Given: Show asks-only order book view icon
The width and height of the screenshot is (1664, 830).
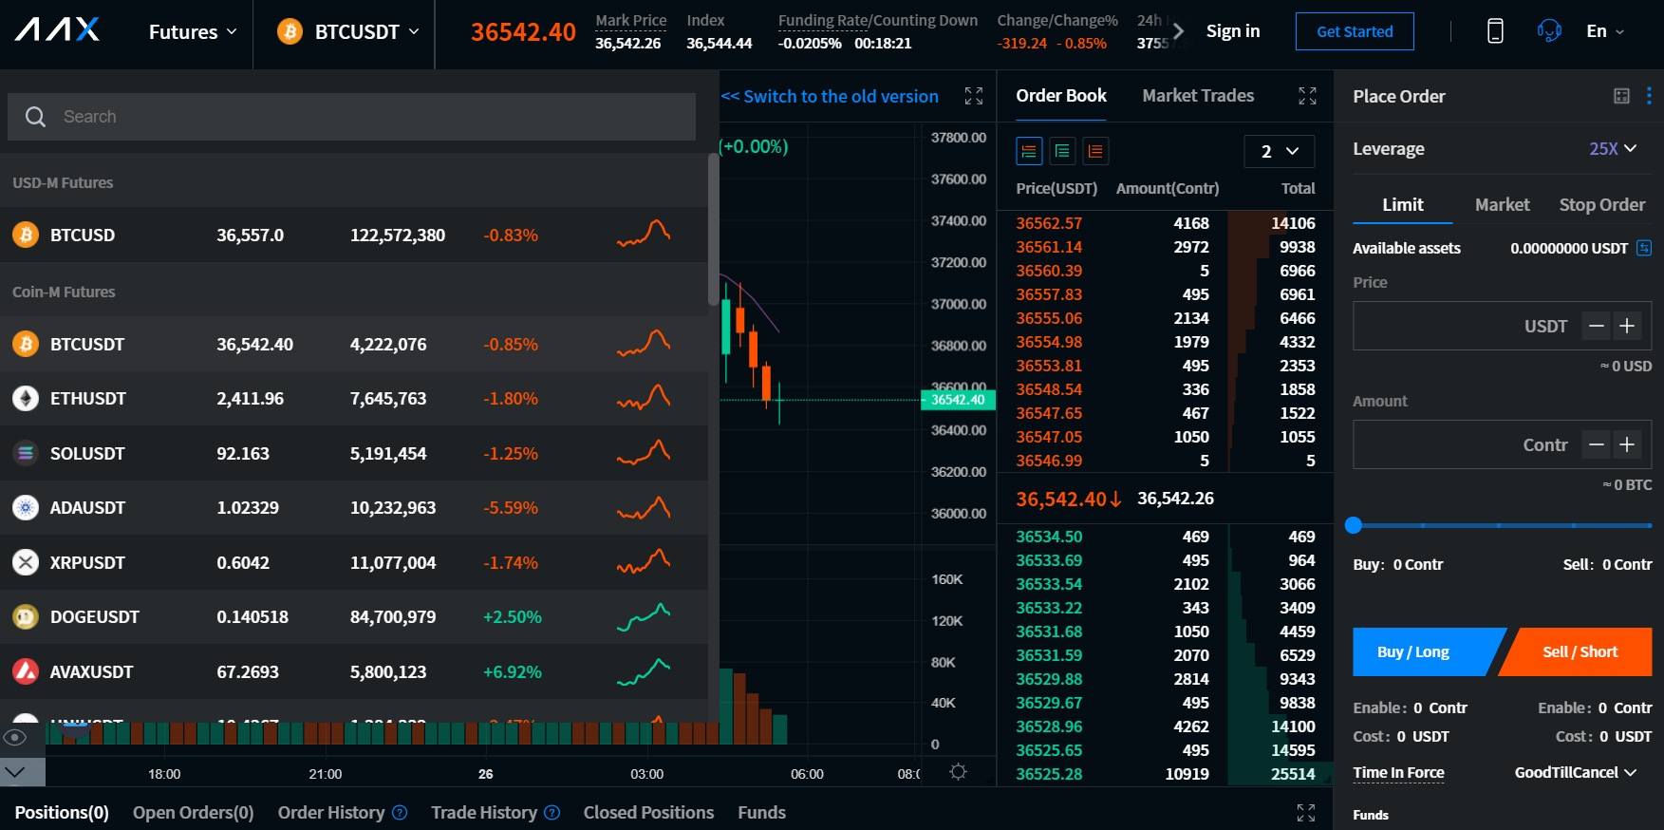Looking at the screenshot, I should pyautogui.click(x=1095, y=151).
